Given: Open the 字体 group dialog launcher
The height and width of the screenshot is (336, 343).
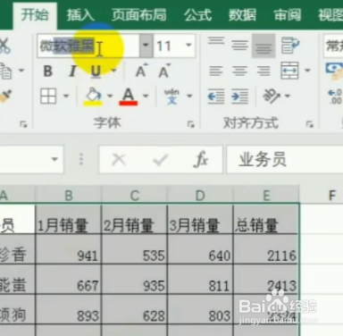Looking at the screenshot, I should click(191, 124).
